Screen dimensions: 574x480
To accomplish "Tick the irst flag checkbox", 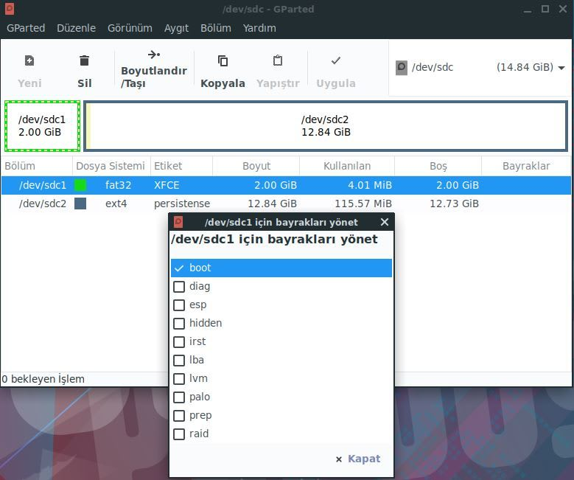I will point(178,342).
